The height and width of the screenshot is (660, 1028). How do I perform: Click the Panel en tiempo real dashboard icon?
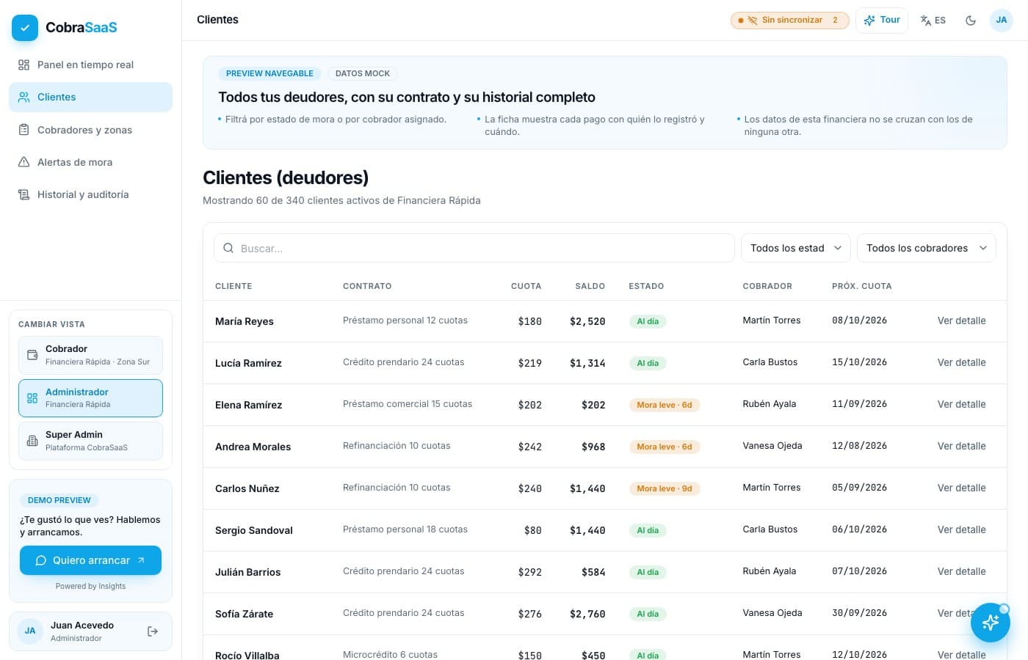coord(23,65)
